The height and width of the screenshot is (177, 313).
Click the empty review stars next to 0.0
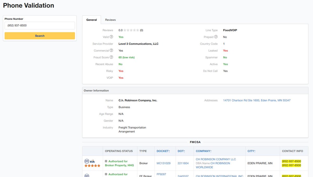131,30
